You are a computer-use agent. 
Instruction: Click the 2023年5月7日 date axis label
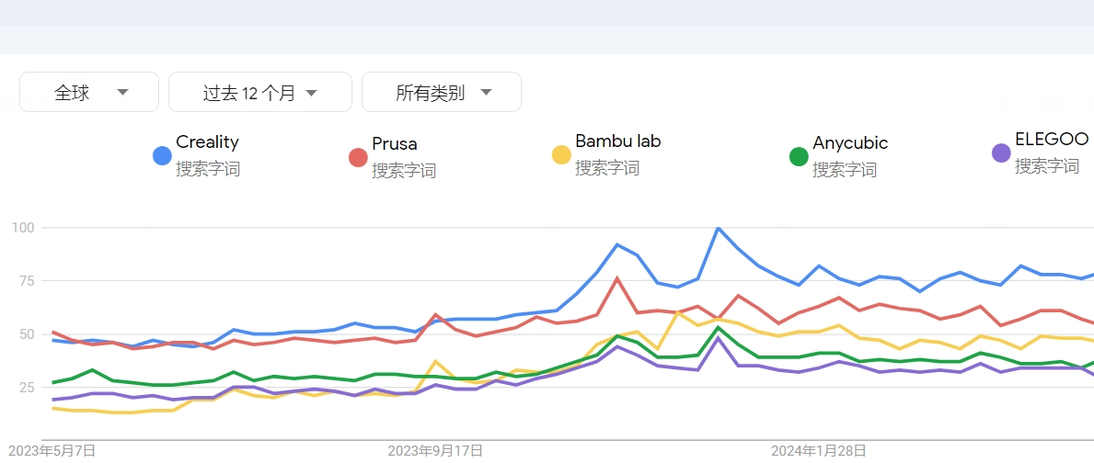52,450
